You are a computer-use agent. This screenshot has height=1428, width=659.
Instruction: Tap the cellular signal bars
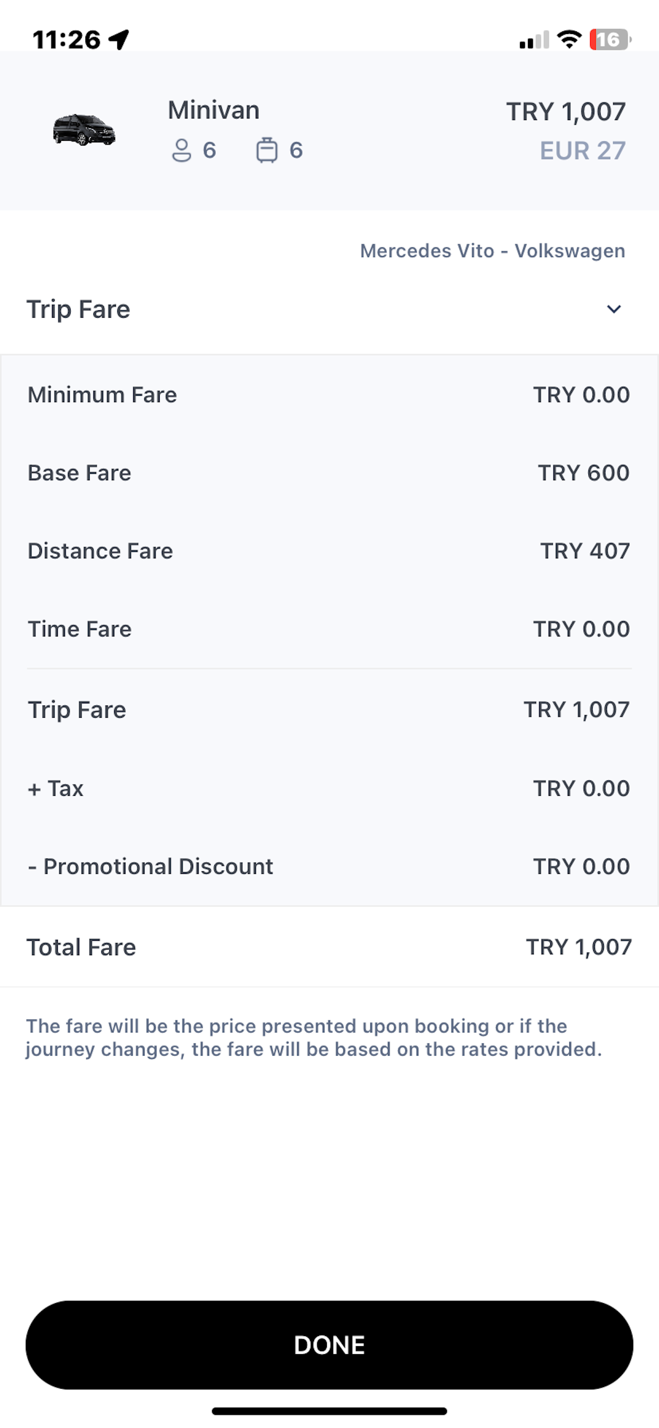534,40
